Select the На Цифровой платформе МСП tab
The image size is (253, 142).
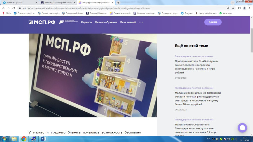tap(96, 3)
